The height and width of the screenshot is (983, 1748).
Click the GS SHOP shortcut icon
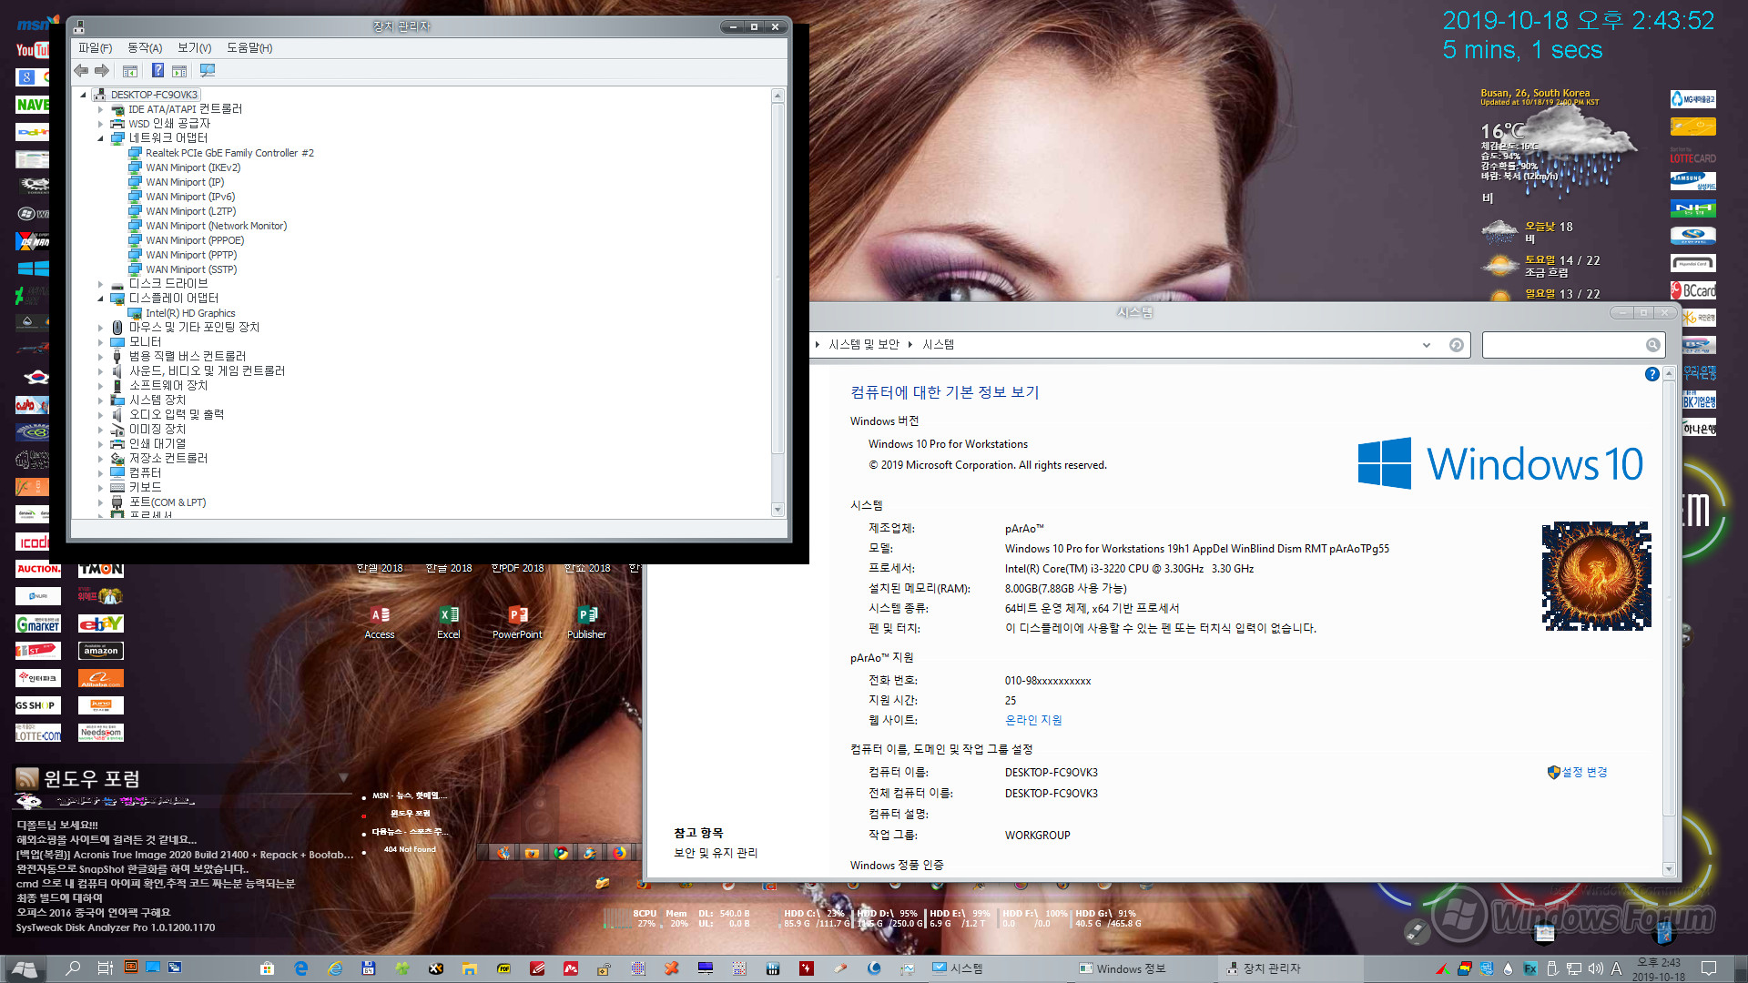click(x=38, y=705)
